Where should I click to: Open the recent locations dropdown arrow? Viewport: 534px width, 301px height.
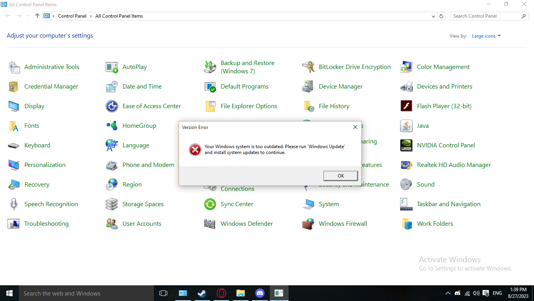[28, 16]
